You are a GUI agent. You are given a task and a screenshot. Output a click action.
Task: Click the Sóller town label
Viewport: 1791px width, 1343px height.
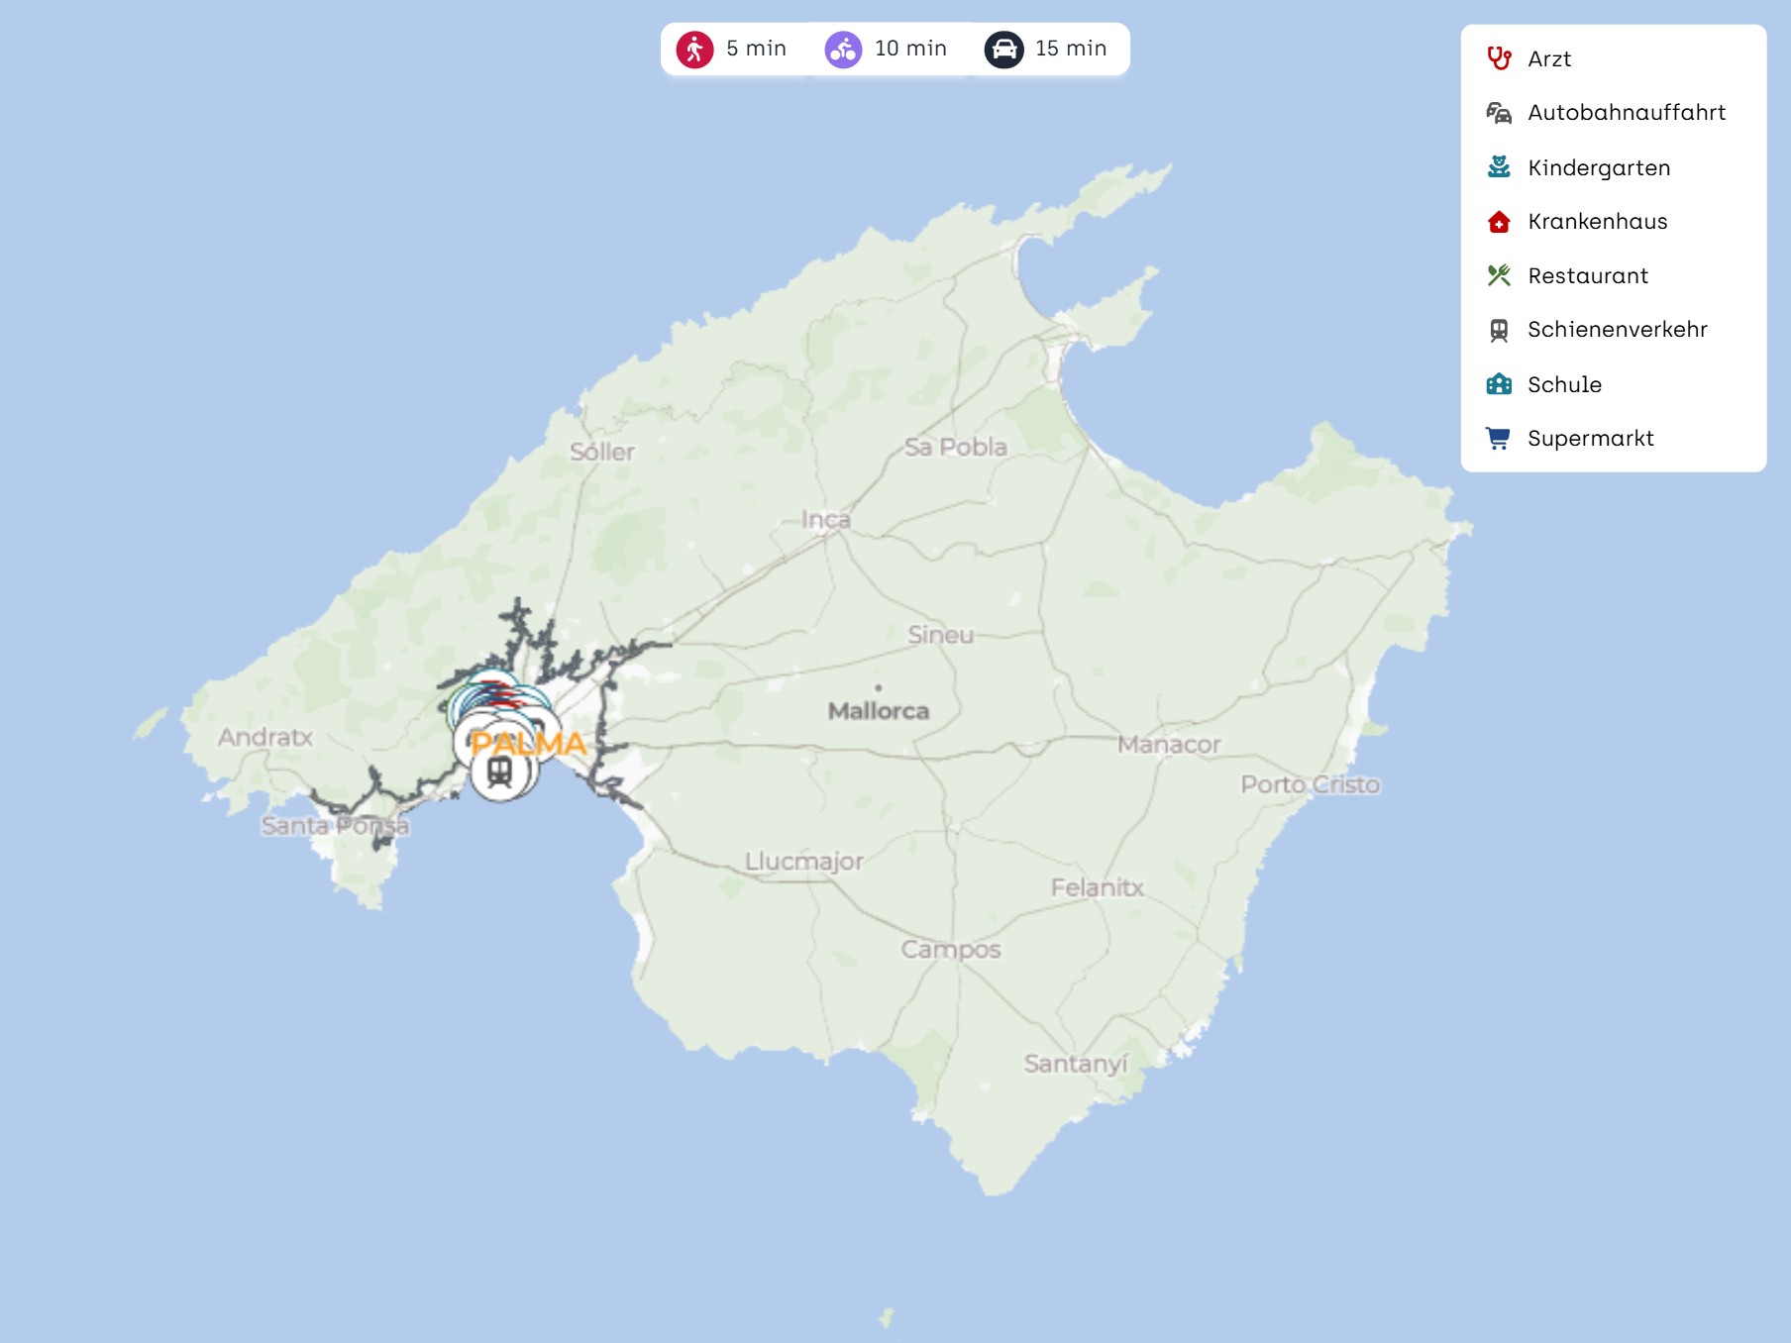[601, 452]
